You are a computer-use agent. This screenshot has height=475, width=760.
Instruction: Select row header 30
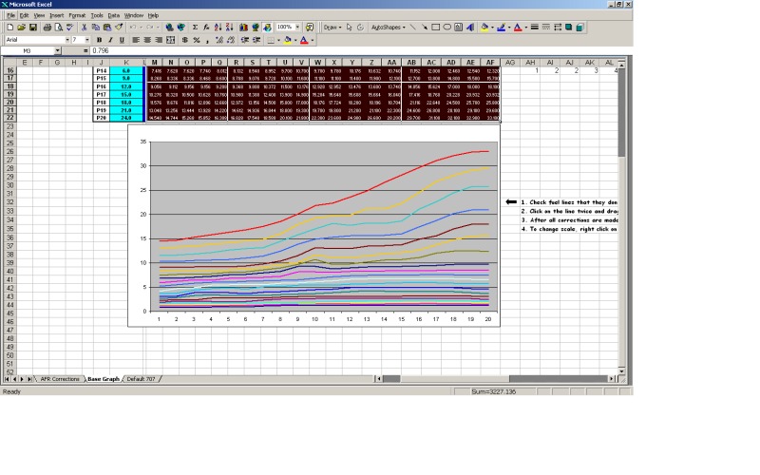pos(10,185)
